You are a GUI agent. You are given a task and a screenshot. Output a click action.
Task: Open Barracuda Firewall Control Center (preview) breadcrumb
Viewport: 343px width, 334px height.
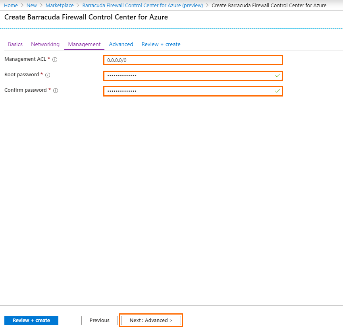[143, 5]
